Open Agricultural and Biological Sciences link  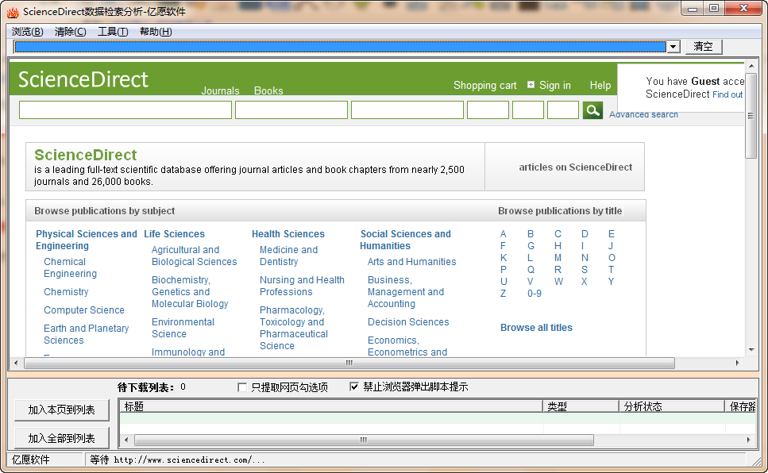[x=194, y=256]
